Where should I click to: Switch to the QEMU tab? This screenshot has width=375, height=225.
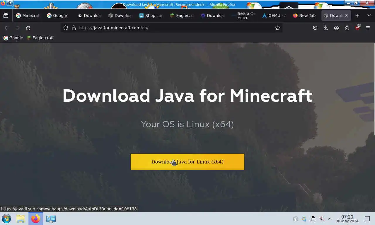(274, 16)
